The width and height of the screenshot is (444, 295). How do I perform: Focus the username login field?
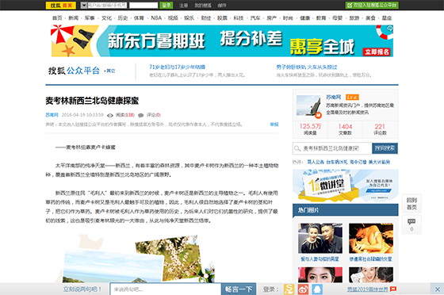[x=107, y=5]
